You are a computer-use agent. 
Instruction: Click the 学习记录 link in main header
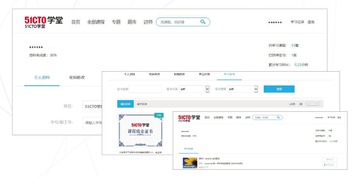coord(297,22)
